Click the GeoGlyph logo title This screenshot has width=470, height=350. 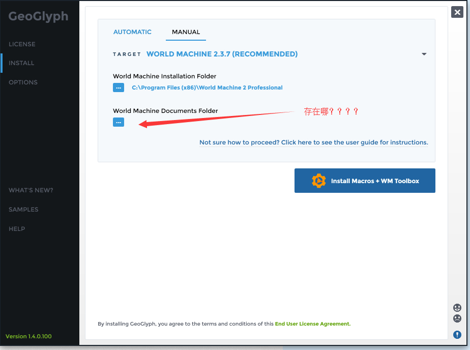pos(38,16)
